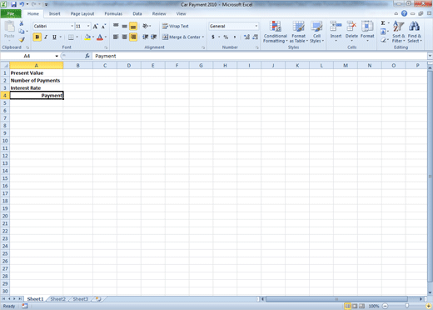433x310 pixels.
Task: Click the Merge & Center button
Action: [x=183, y=37]
